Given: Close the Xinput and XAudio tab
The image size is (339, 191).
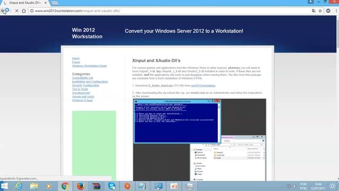Looking at the screenshot, I should tap(46, 3).
